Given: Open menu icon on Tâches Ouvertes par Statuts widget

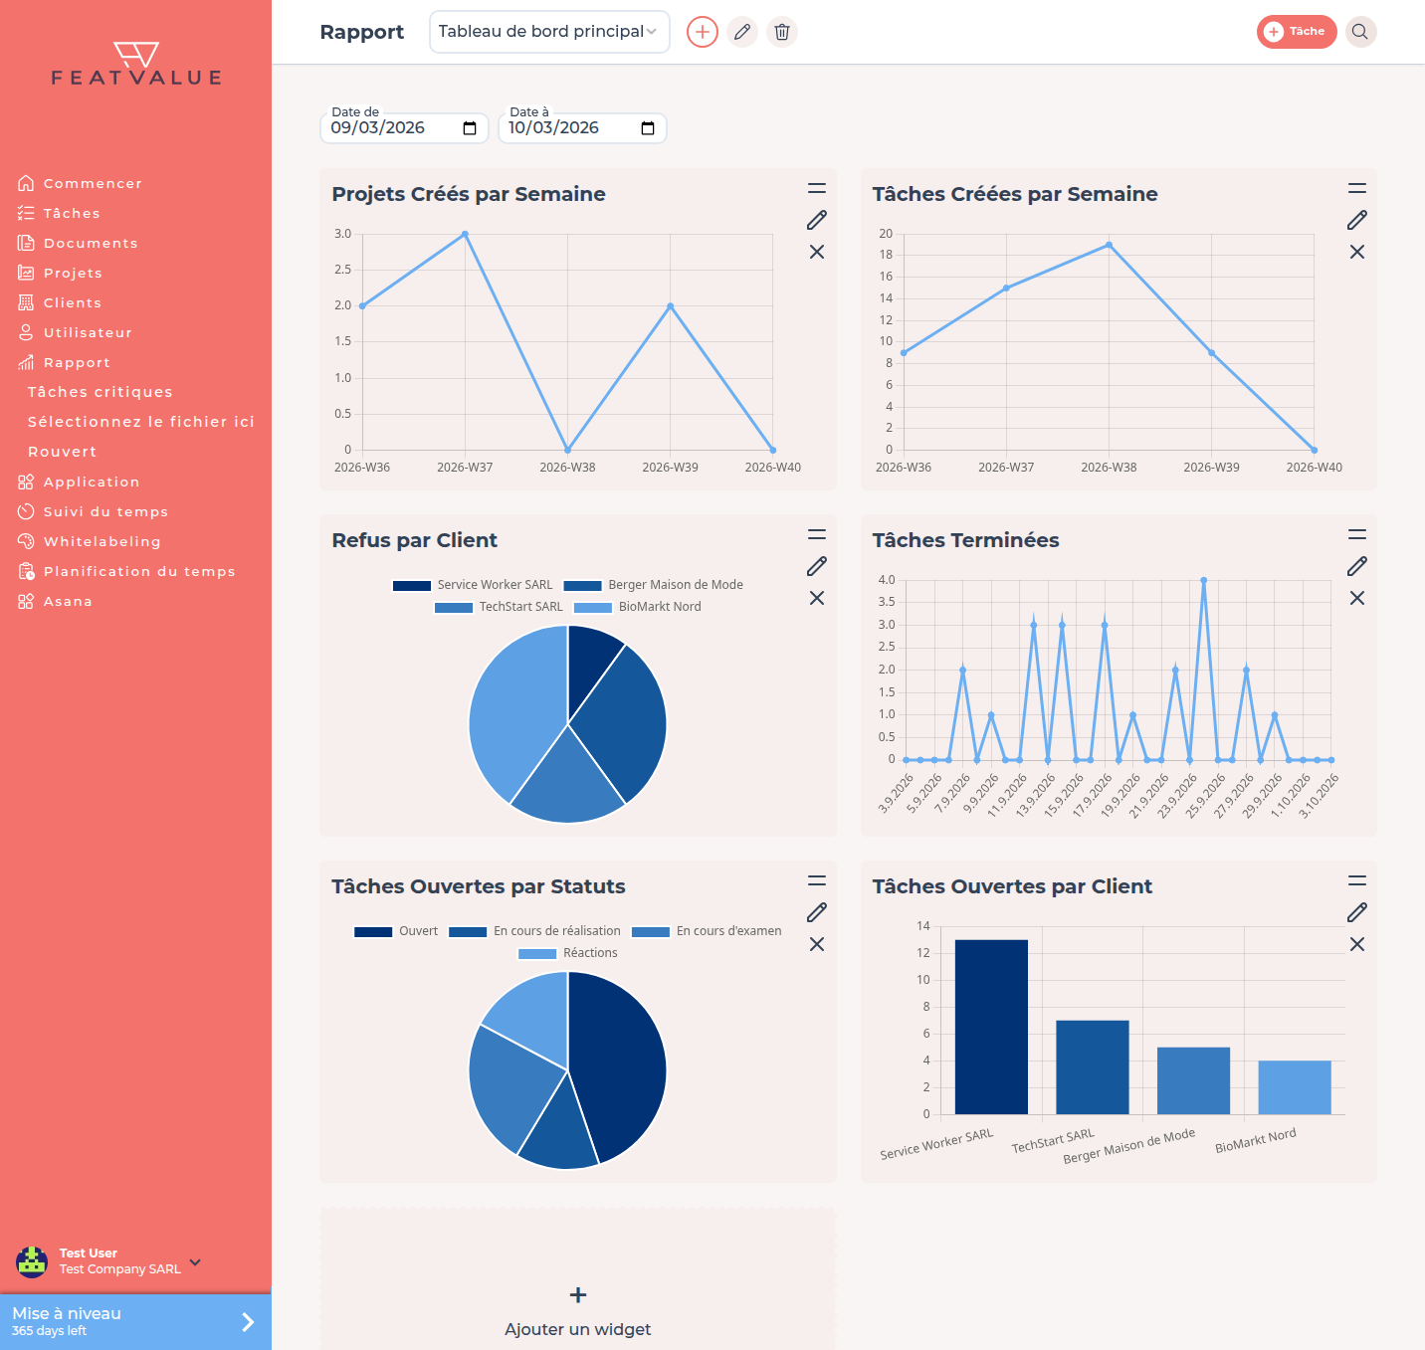Looking at the screenshot, I should (x=817, y=880).
